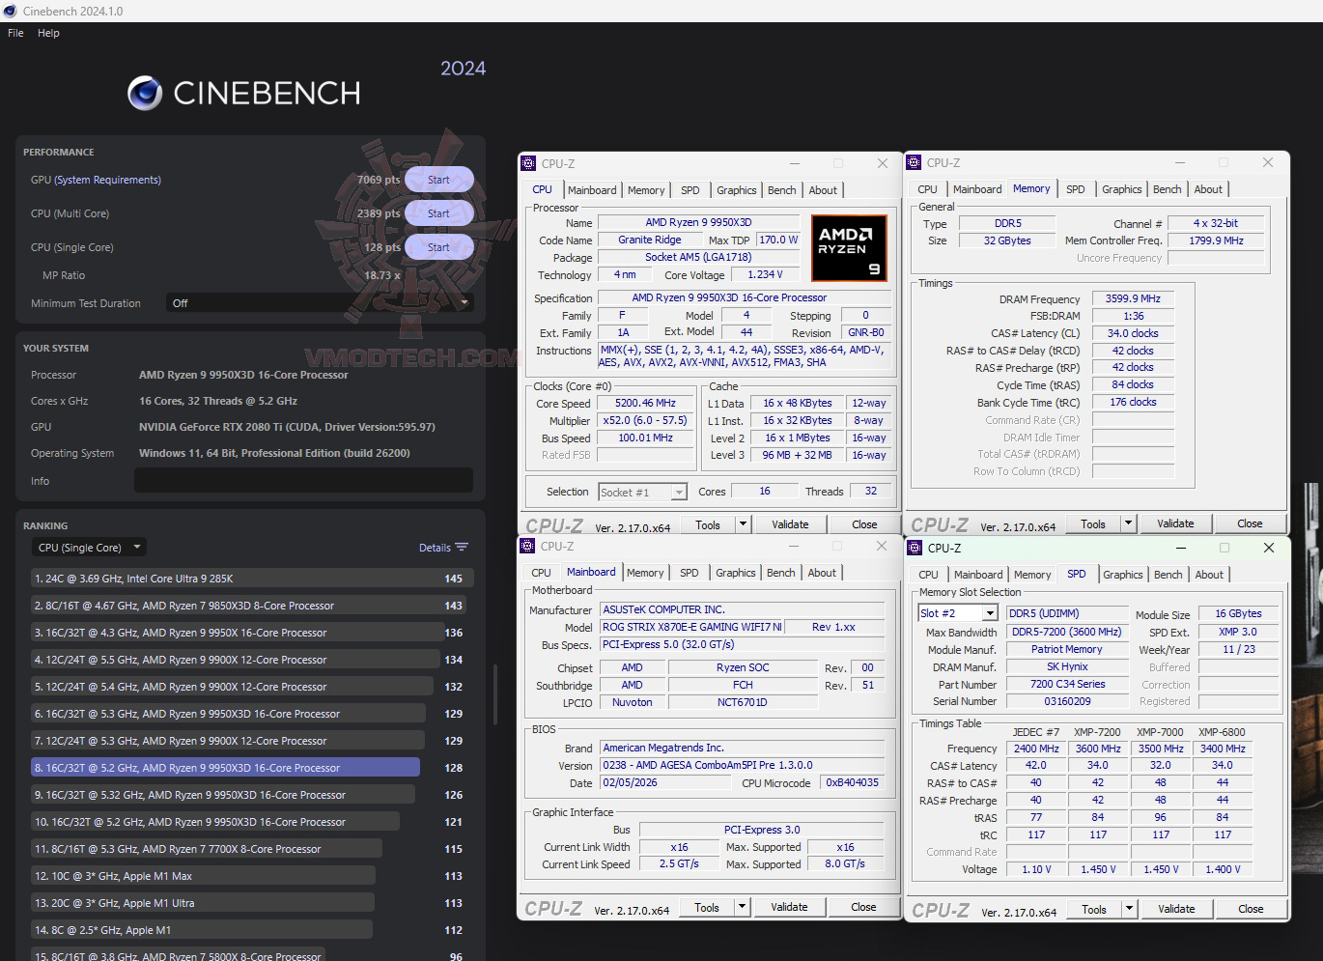Click the Core Voltage 1.234 V value
Screen dimensions: 1323x961
765,274
